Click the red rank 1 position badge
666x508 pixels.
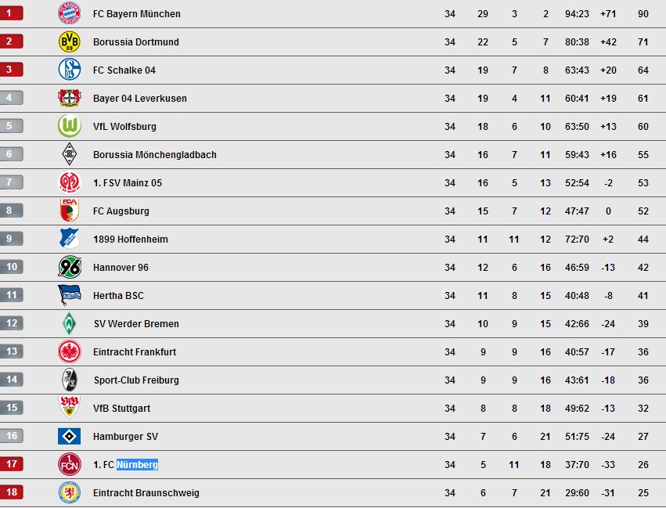coord(12,13)
